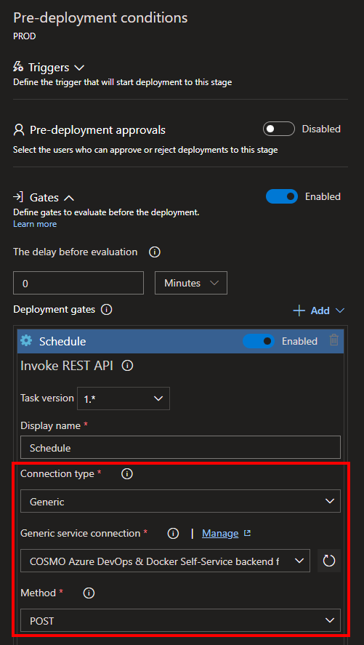Click the Gates heading text
The image size is (364, 645).
tap(44, 198)
